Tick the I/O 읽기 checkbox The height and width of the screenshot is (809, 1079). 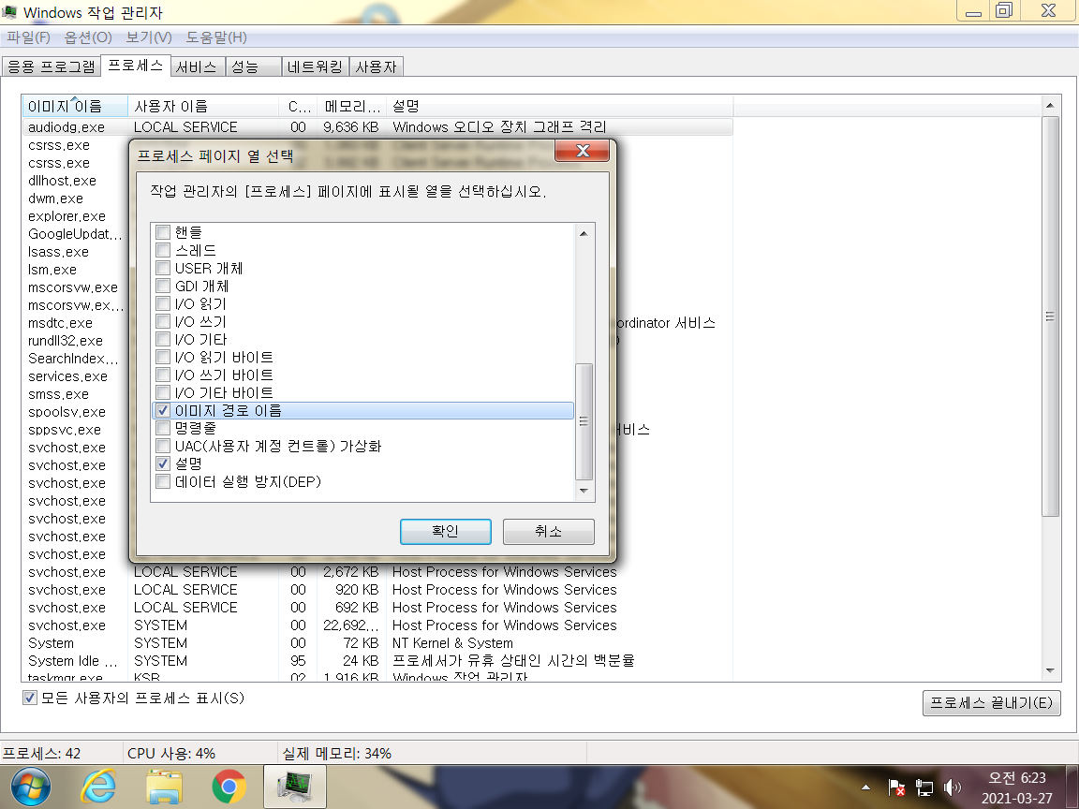point(163,303)
